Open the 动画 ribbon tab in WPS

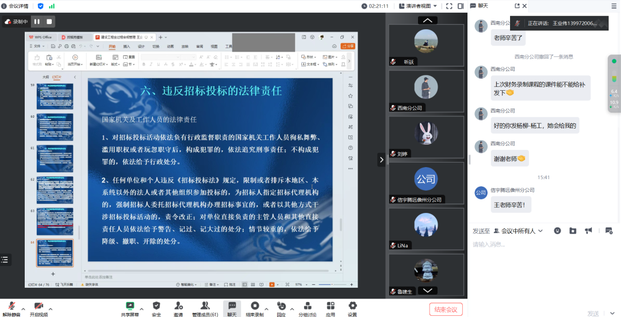click(170, 47)
